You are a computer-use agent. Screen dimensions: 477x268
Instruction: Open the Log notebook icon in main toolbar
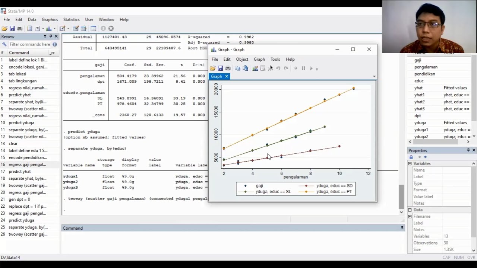[x=30, y=29]
